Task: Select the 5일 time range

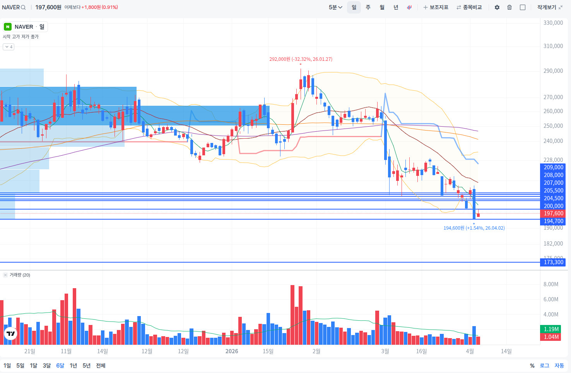Action: (20, 366)
